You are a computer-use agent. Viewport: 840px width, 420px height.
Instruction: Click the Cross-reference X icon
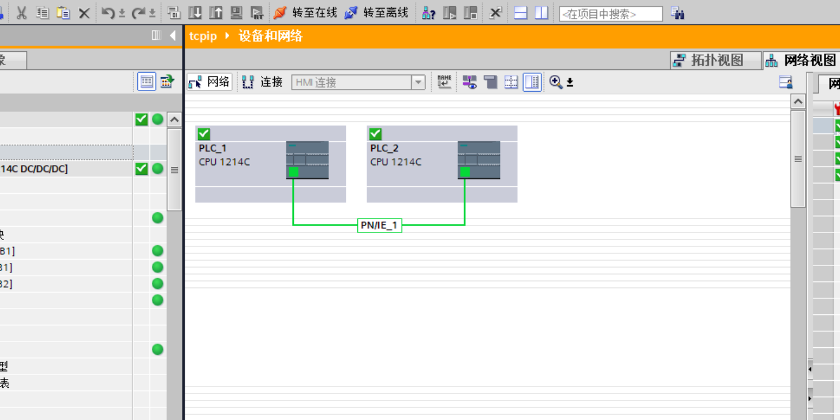[x=495, y=13]
